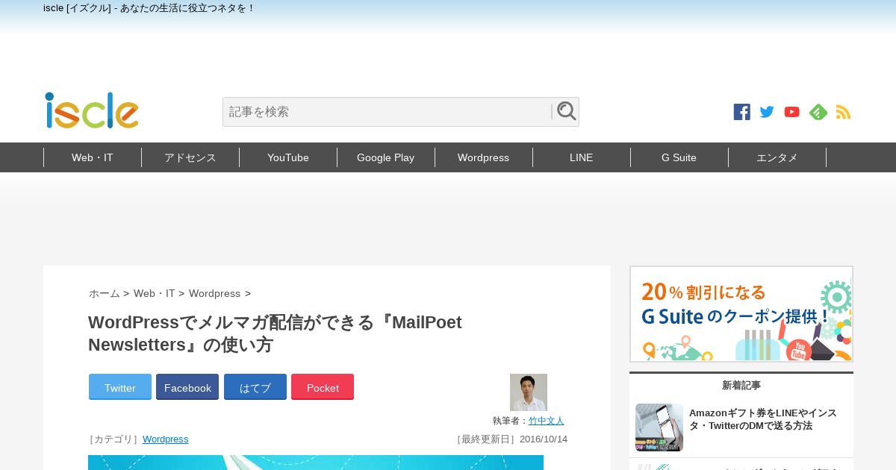Click the search magnifier icon

[567, 111]
